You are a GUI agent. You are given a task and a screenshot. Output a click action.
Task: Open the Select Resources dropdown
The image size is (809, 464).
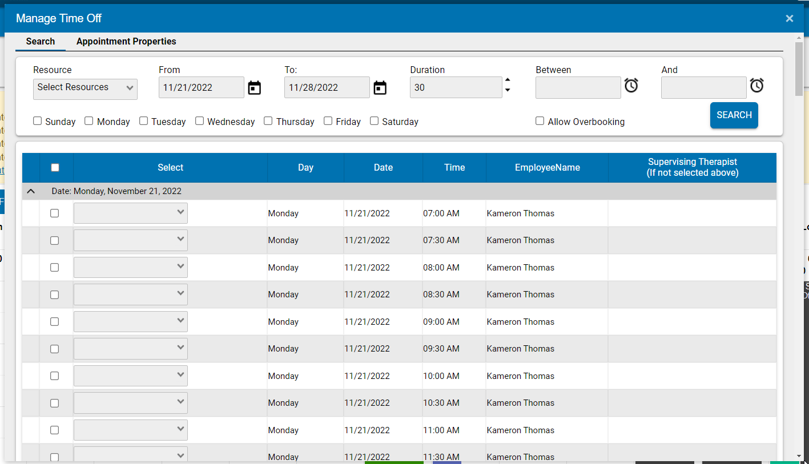point(85,87)
